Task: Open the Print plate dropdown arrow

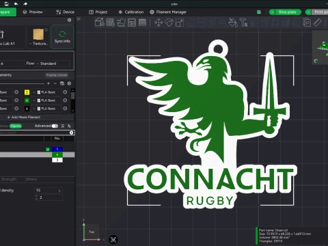Action: (x=308, y=12)
